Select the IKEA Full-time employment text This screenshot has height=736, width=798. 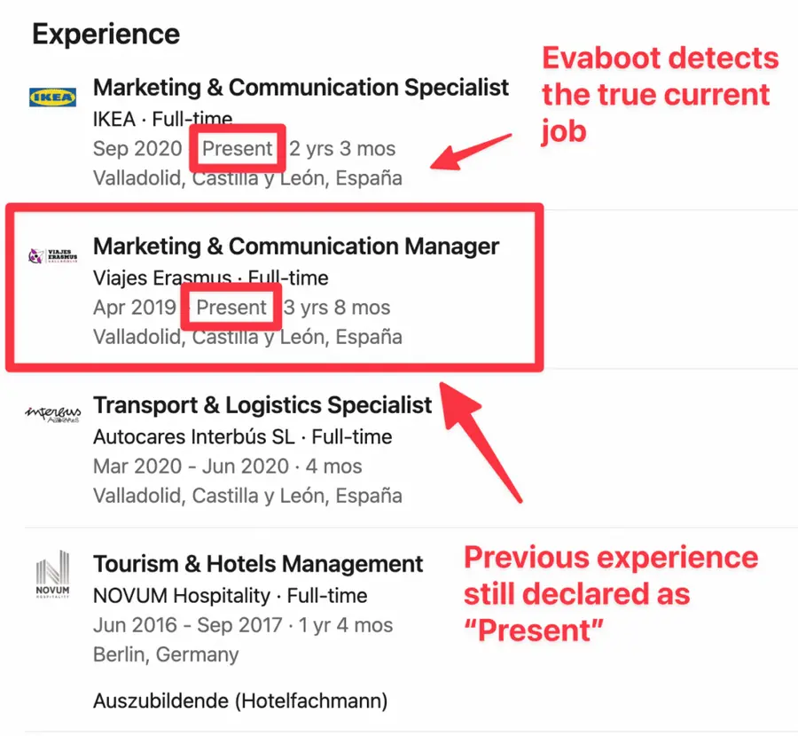162,118
